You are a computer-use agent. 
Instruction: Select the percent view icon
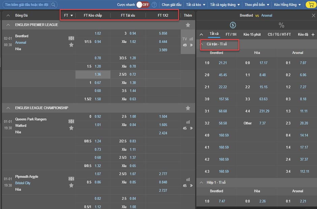coord(281,25)
